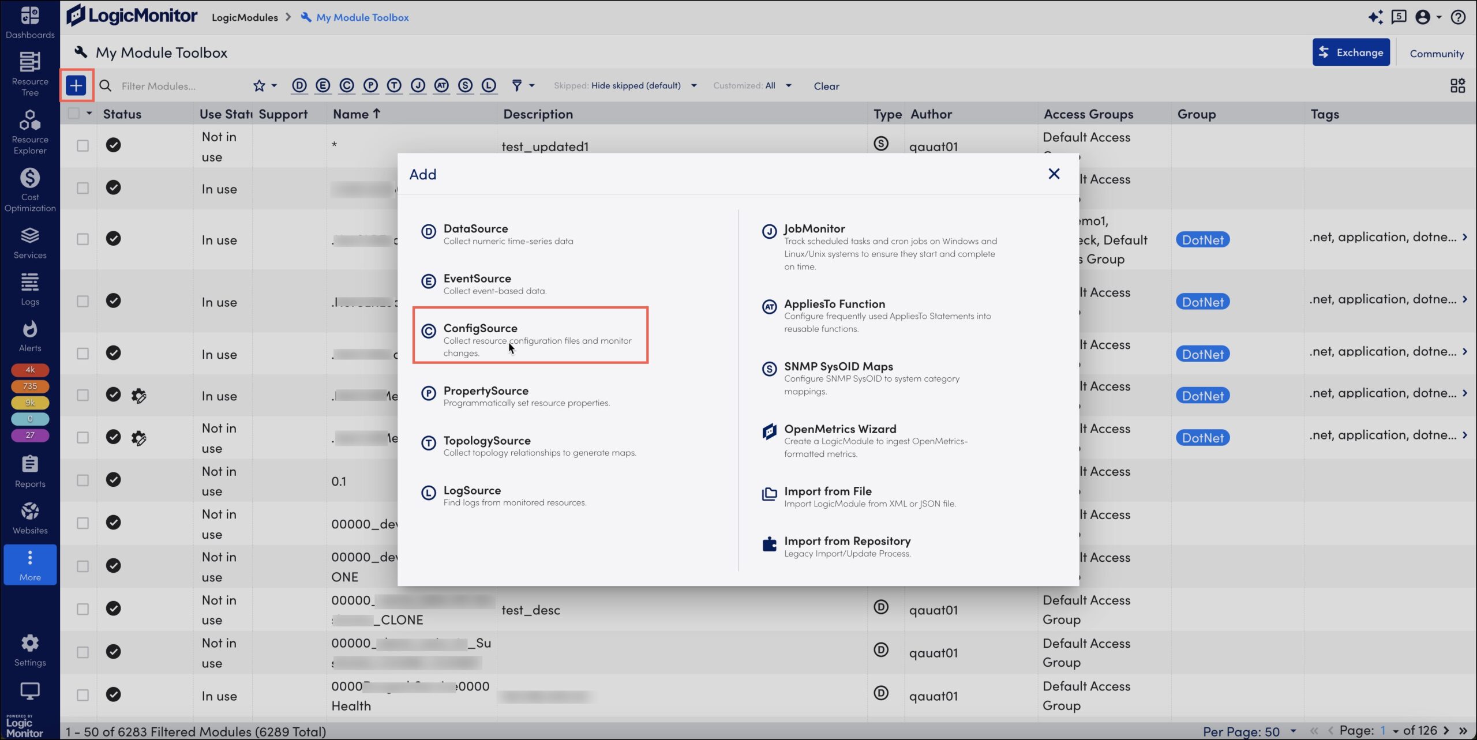
Task: Expand the favorites star filter dropdown
Action: coord(265,85)
